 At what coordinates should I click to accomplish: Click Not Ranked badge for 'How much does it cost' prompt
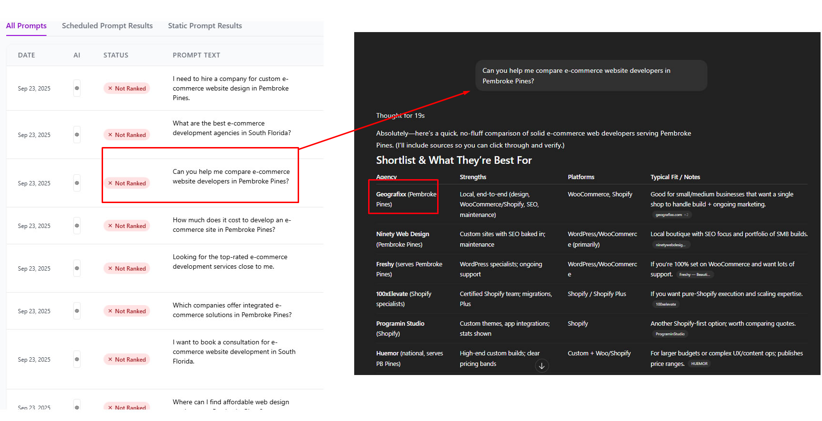tap(127, 226)
